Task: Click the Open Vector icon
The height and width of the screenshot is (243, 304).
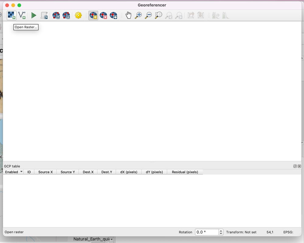Action: point(22,15)
